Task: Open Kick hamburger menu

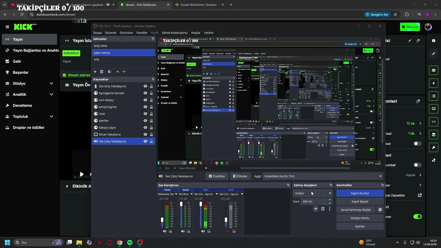Action: [x=7, y=27]
